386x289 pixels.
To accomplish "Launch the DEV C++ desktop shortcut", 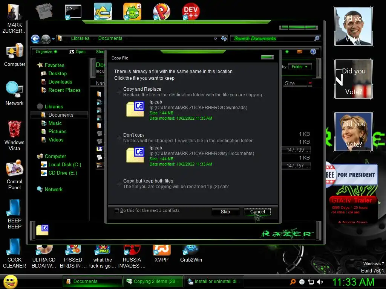I will [x=191, y=11].
